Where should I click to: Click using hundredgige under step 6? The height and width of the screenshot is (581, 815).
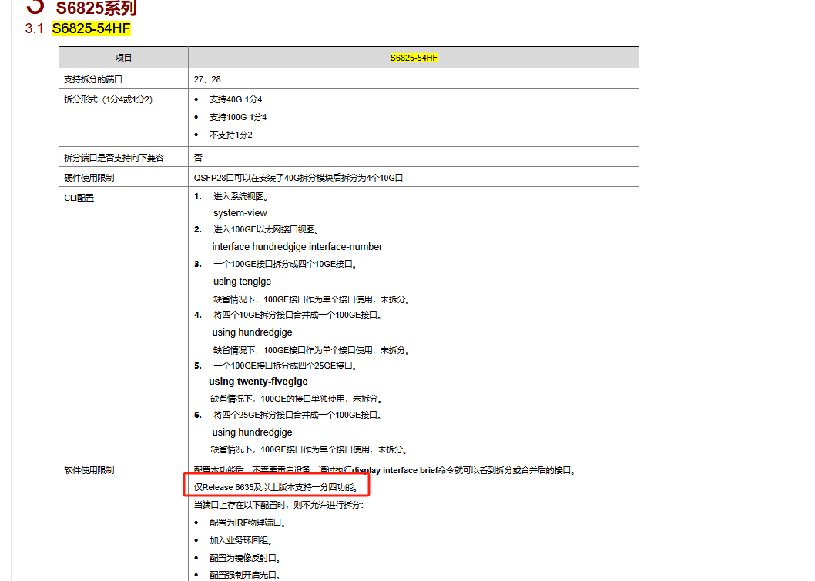coord(252,432)
